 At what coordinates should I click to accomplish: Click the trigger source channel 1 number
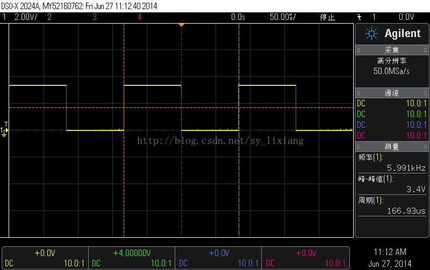coord(374,17)
